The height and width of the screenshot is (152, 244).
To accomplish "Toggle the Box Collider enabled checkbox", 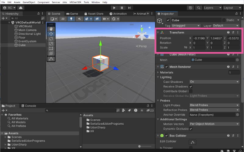I will click(167, 136).
